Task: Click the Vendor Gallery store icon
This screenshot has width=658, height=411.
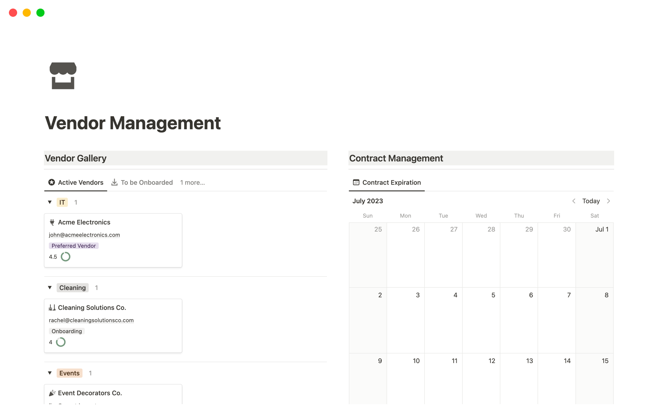Action: pos(62,75)
